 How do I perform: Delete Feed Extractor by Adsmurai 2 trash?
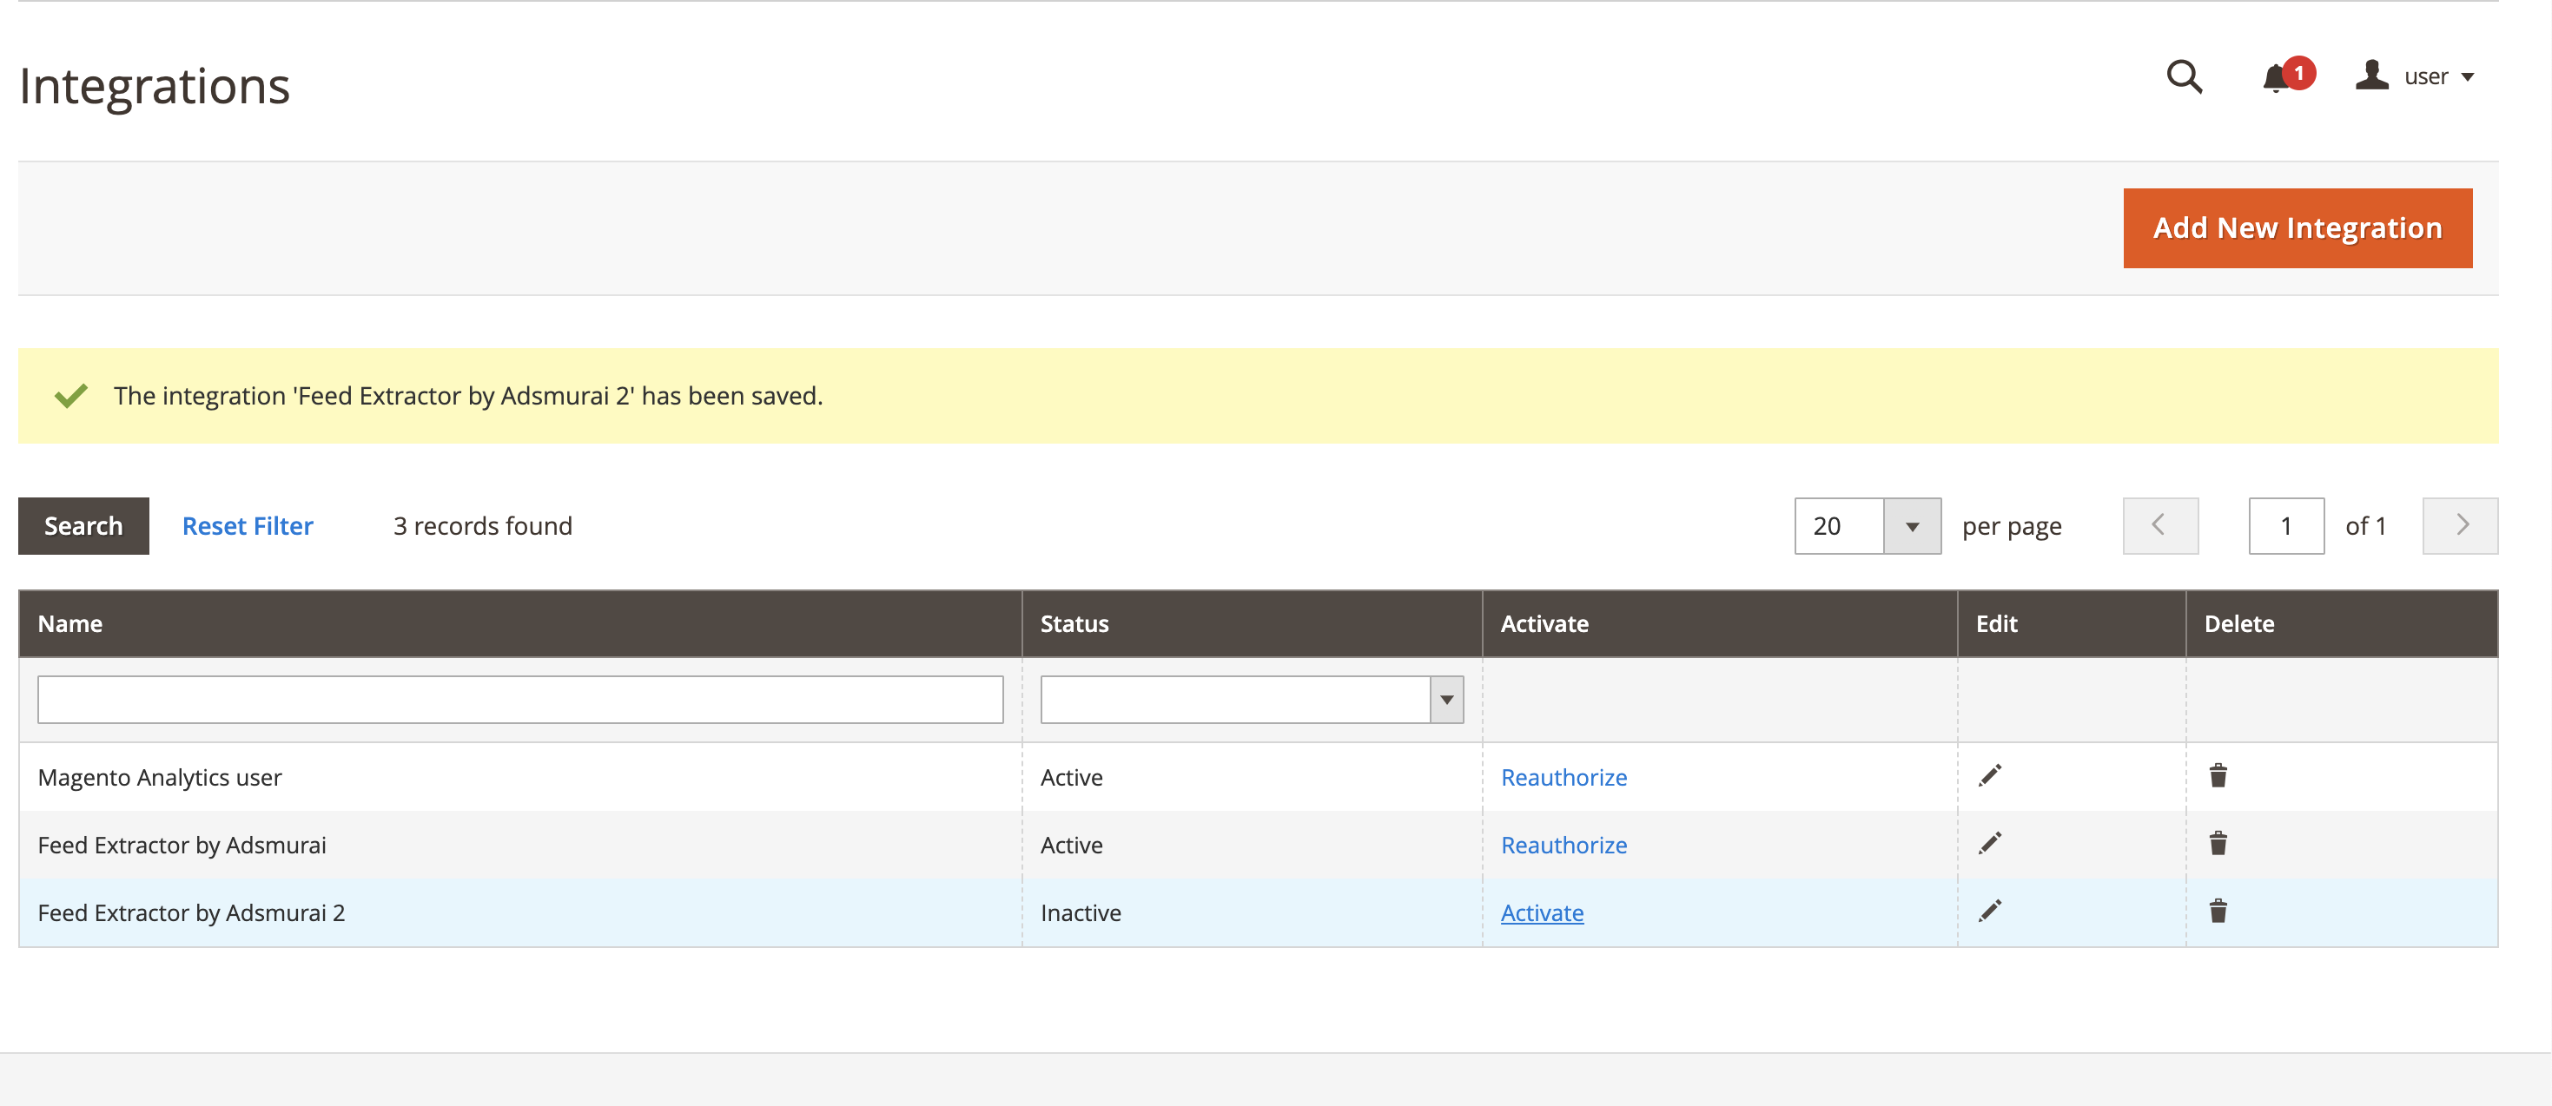click(x=2218, y=910)
